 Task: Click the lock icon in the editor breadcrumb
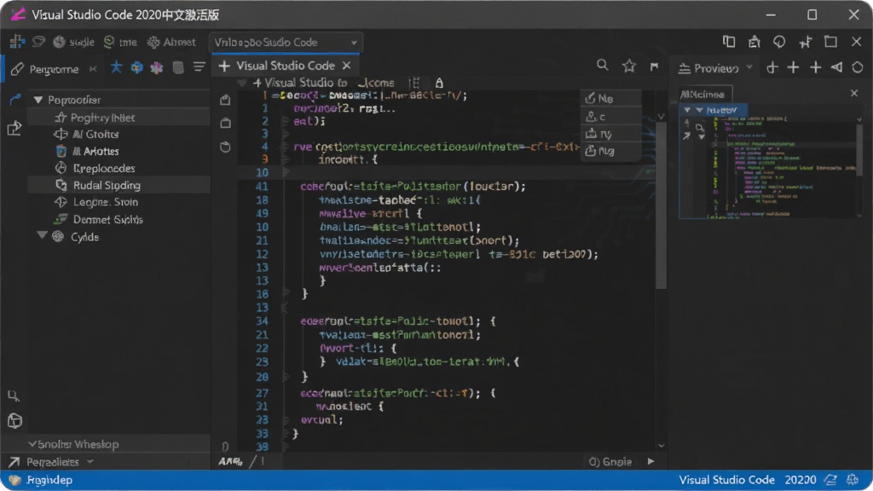[x=439, y=83]
